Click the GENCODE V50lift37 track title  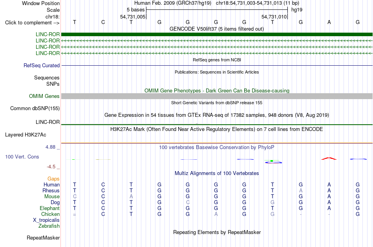point(216,29)
